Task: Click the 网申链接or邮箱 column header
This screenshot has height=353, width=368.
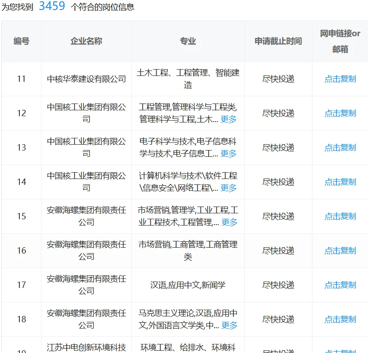Action: 340,41
